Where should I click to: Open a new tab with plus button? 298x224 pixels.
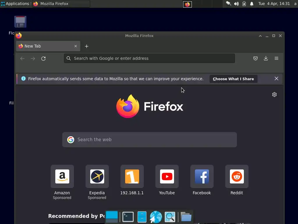(86, 46)
